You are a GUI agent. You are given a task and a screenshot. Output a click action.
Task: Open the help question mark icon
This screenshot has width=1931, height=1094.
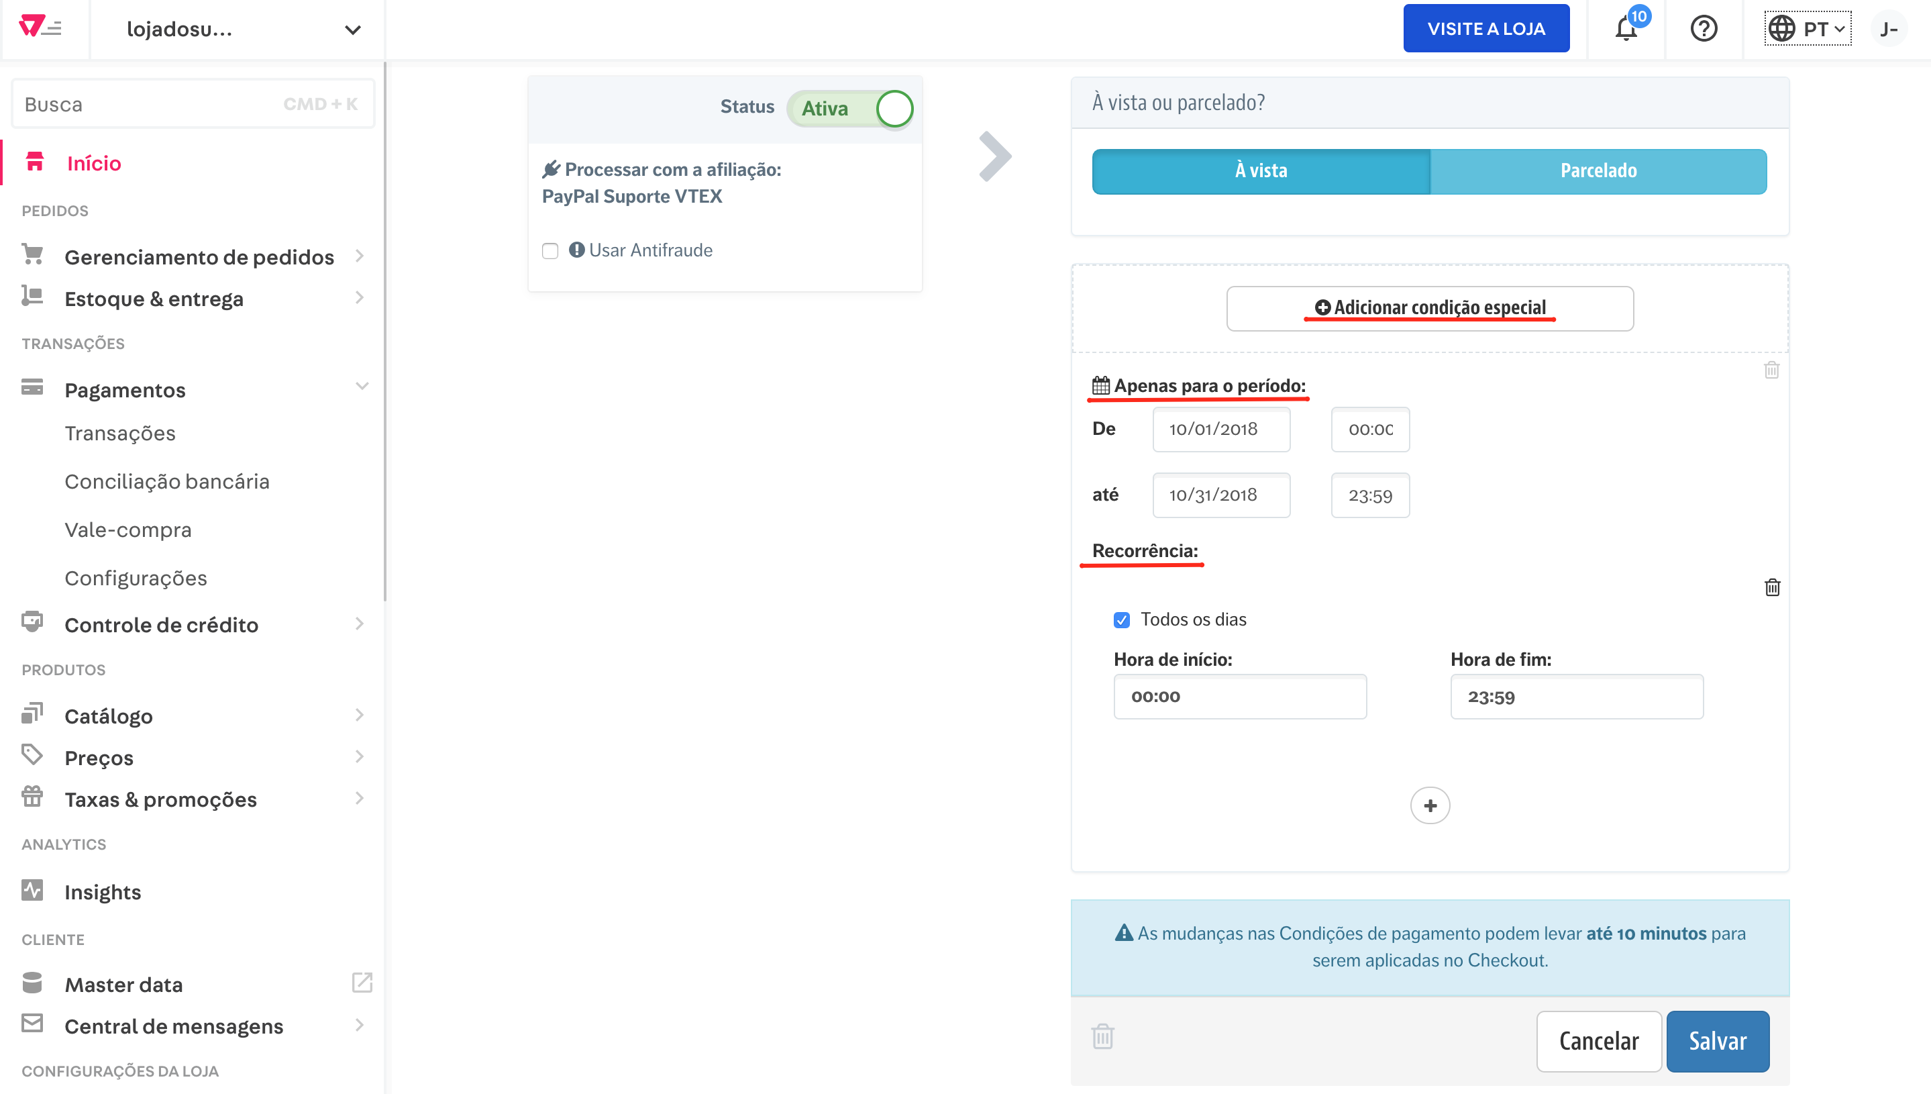1704,30
